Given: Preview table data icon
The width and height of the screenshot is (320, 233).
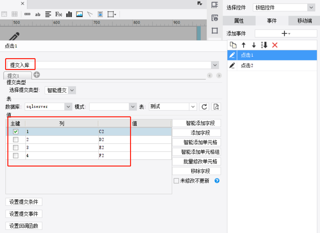Looking at the screenshot, I should tap(216, 107).
